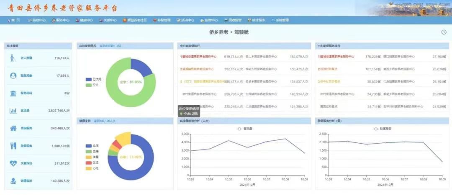452x195 pixels.
Task: Toggle the 体重 legend in health chart
Action: (92, 157)
